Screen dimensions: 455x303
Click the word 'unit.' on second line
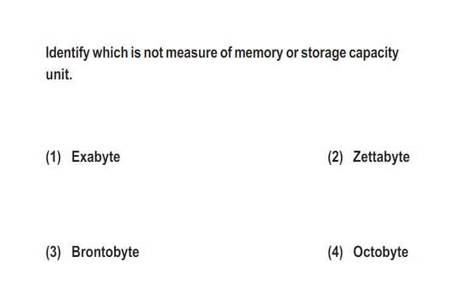pos(59,74)
